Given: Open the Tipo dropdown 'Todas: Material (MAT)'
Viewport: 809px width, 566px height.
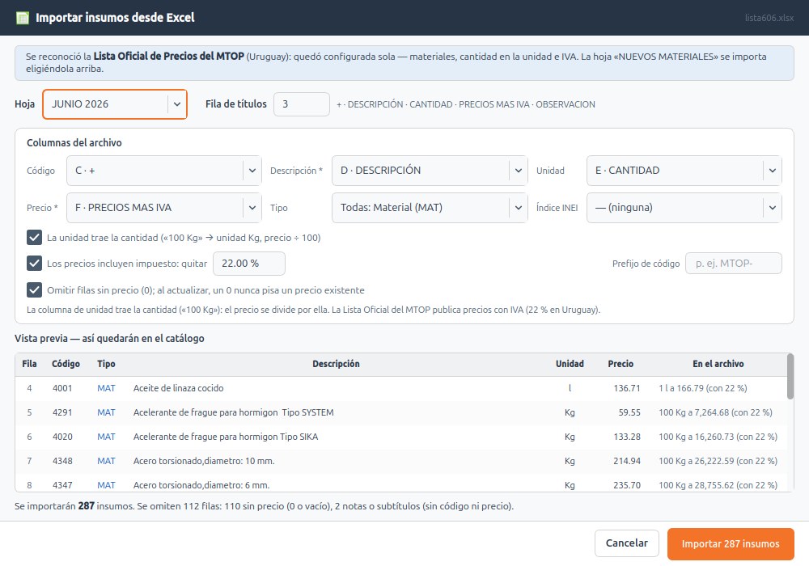Looking at the screenshot, I should (x=430, y=208).
